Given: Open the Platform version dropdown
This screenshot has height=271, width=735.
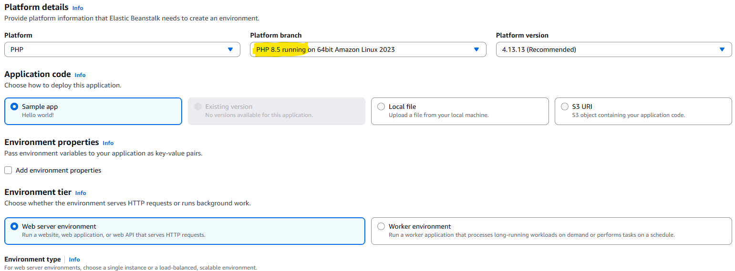Looking at the screenshot, I should (x=614, y=49).
